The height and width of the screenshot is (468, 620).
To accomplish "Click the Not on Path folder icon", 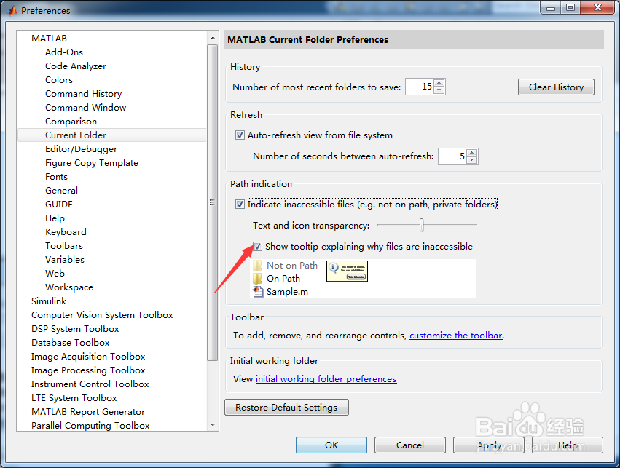I will [x=258, y=266].
